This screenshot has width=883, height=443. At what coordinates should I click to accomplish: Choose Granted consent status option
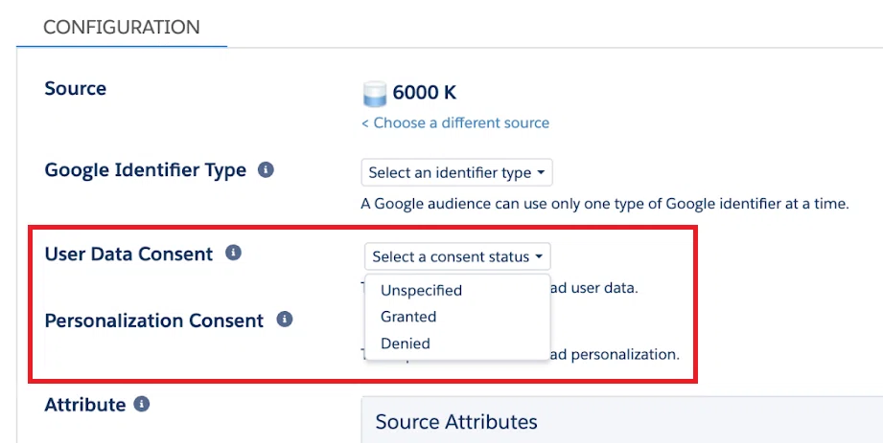(408, 317)
